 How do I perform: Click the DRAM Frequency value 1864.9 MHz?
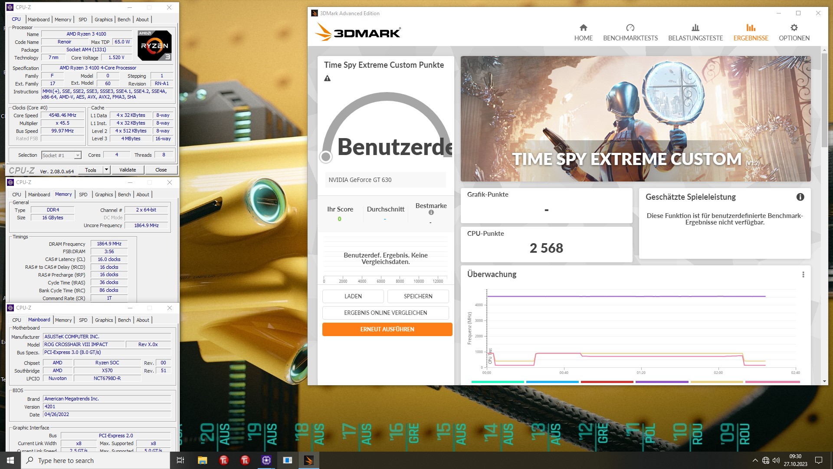coord(109,244)
